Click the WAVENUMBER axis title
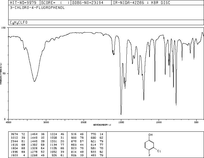This screenshot has width=204, height=158. [x=102, y=125]
